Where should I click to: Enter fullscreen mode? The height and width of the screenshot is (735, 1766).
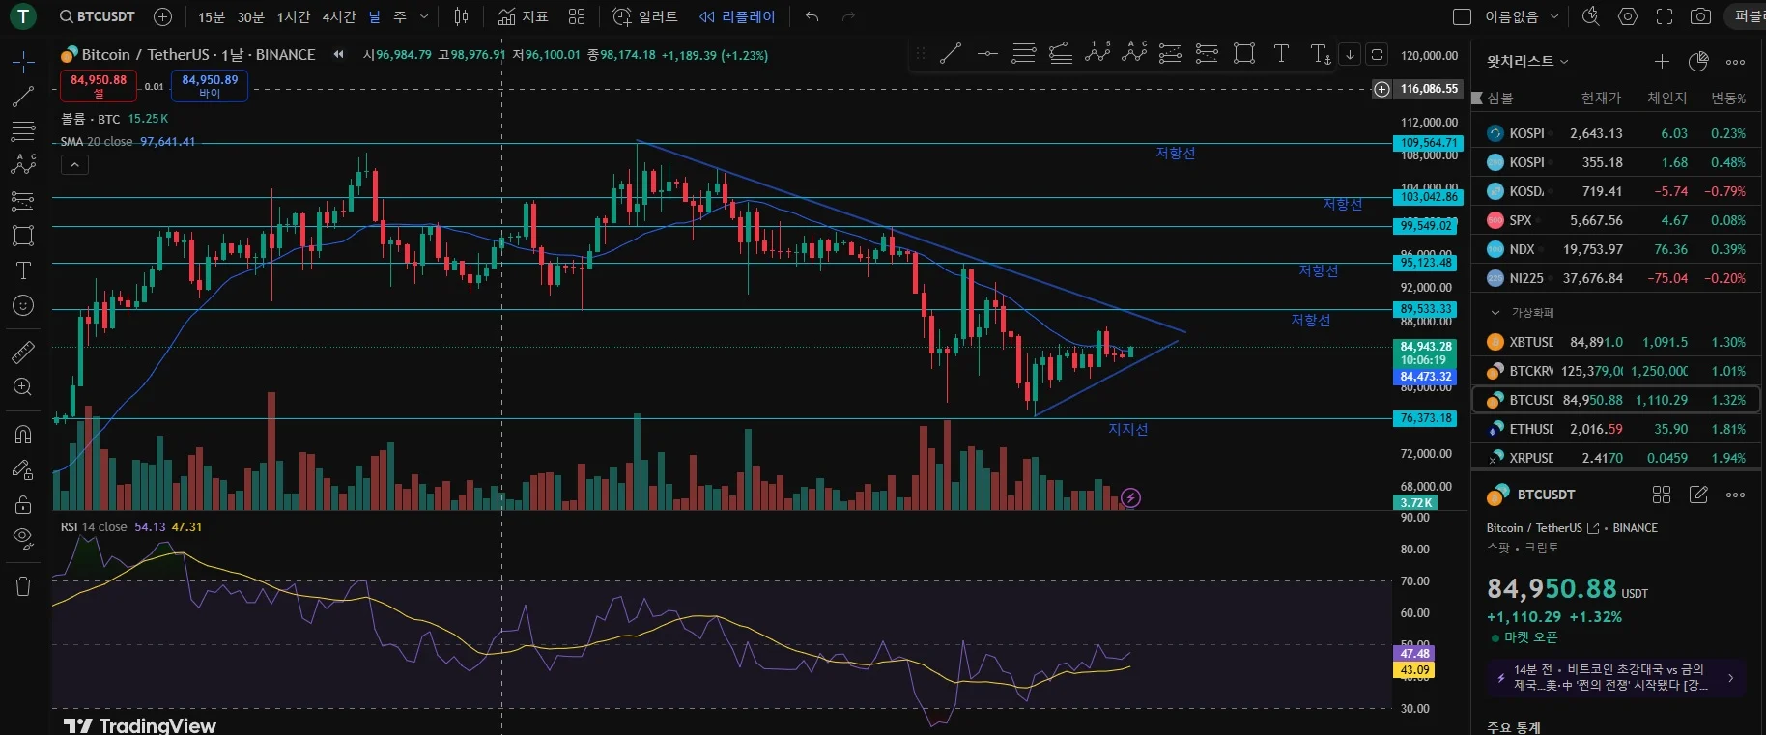1665,16
